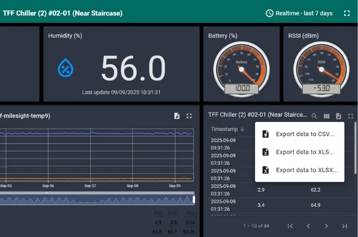The height and width of the screenshot is (237, 358).
Task: Expand the table widget to fullscreen
Action: click(x=351, y=116)
